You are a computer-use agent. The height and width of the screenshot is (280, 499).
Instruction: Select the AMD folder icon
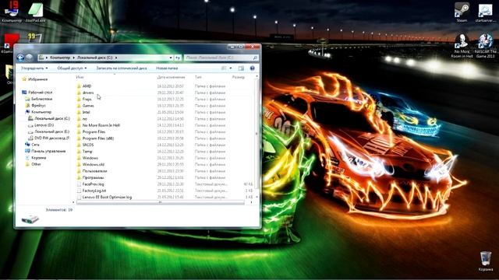click(79, 86)
